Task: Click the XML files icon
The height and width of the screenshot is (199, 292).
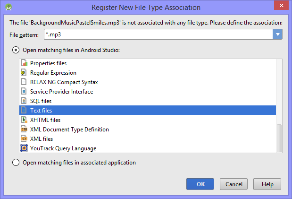Action: [24, 138]
